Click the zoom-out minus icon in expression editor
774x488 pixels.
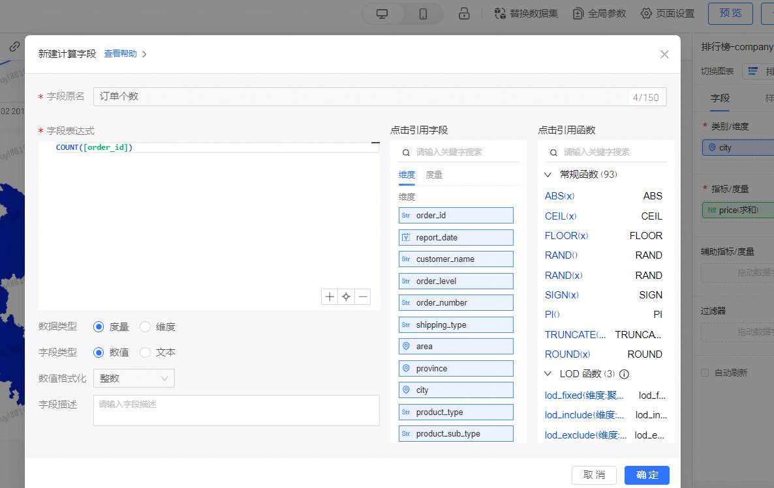point(364,296)
